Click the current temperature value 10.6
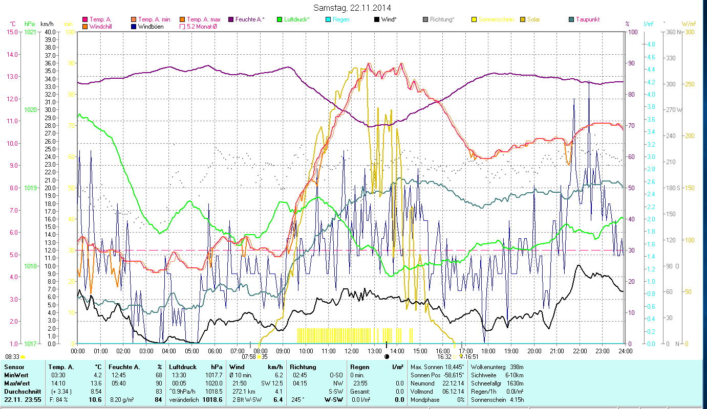Screen dimensions: 707x409 96,399
